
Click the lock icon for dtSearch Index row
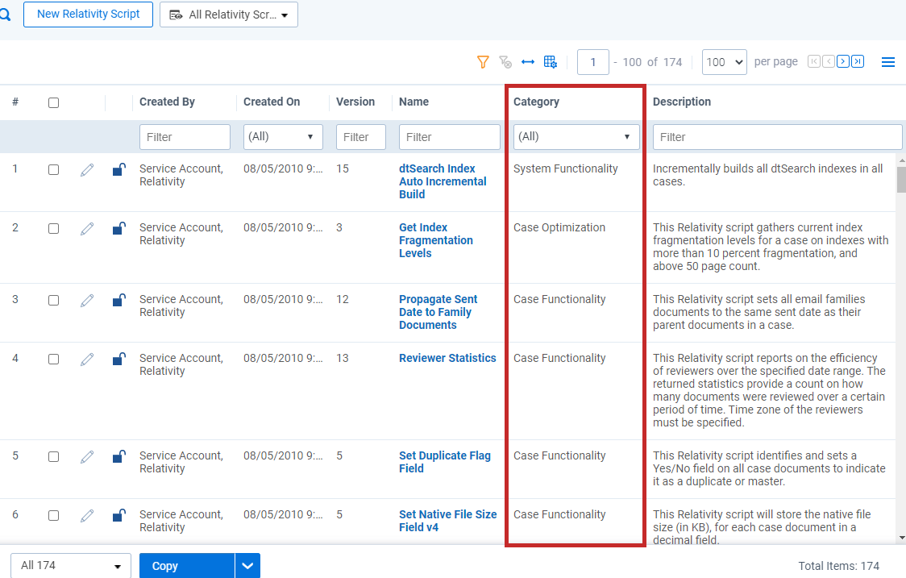[x=119, y=169]
